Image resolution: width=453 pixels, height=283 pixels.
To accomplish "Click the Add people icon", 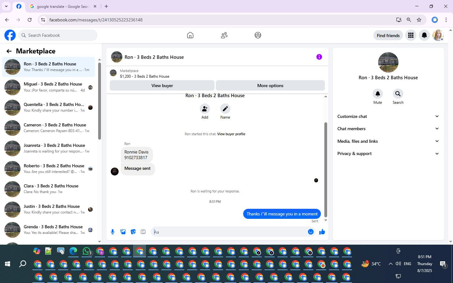I will (x=205, y=109).
